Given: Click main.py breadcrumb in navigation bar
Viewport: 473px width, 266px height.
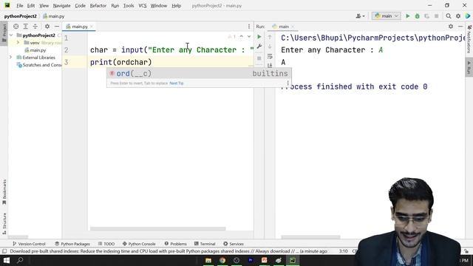Looking at the screenshot, I should (x=54, y=16).
